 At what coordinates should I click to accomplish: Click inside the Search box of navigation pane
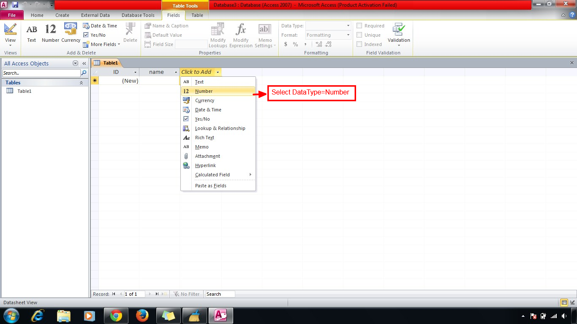(x=40, y=73)
